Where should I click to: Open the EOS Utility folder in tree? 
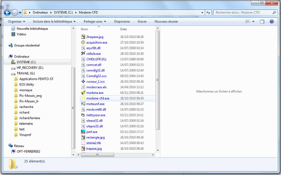pyautogui.click(x=27, y=84)
